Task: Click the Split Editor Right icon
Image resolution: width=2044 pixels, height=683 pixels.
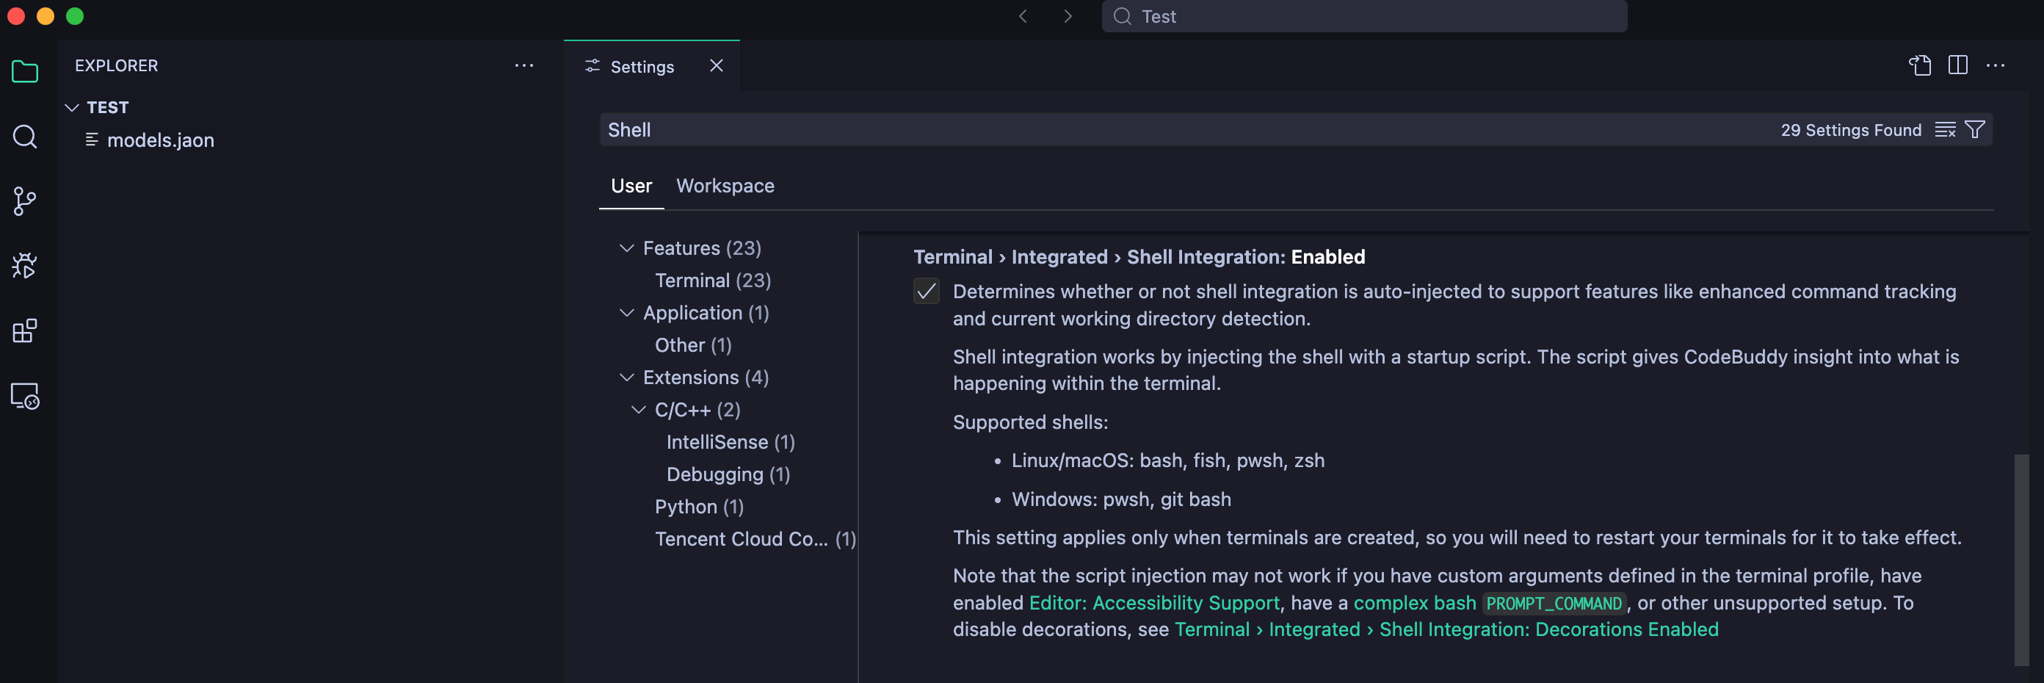Action: click(1957, 66)
